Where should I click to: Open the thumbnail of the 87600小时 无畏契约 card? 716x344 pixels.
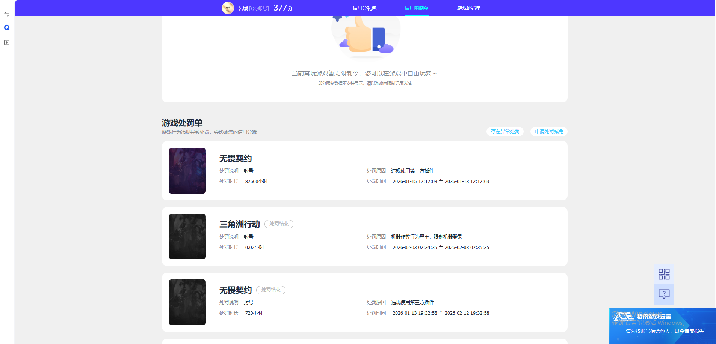[187, 171]
